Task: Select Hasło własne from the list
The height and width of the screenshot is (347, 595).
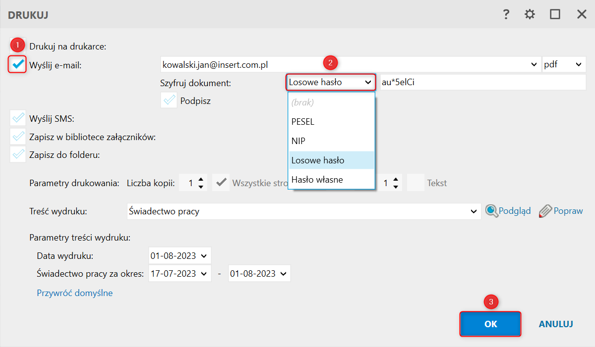Action: point(331,180)
